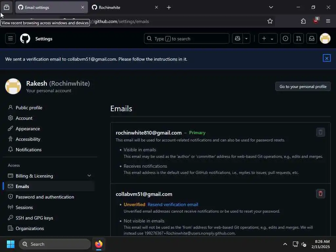This screenshot has width=336, height=252.
Task: Click collabvm51@gmail.com email heading
Action: click(x=144, y=194)
